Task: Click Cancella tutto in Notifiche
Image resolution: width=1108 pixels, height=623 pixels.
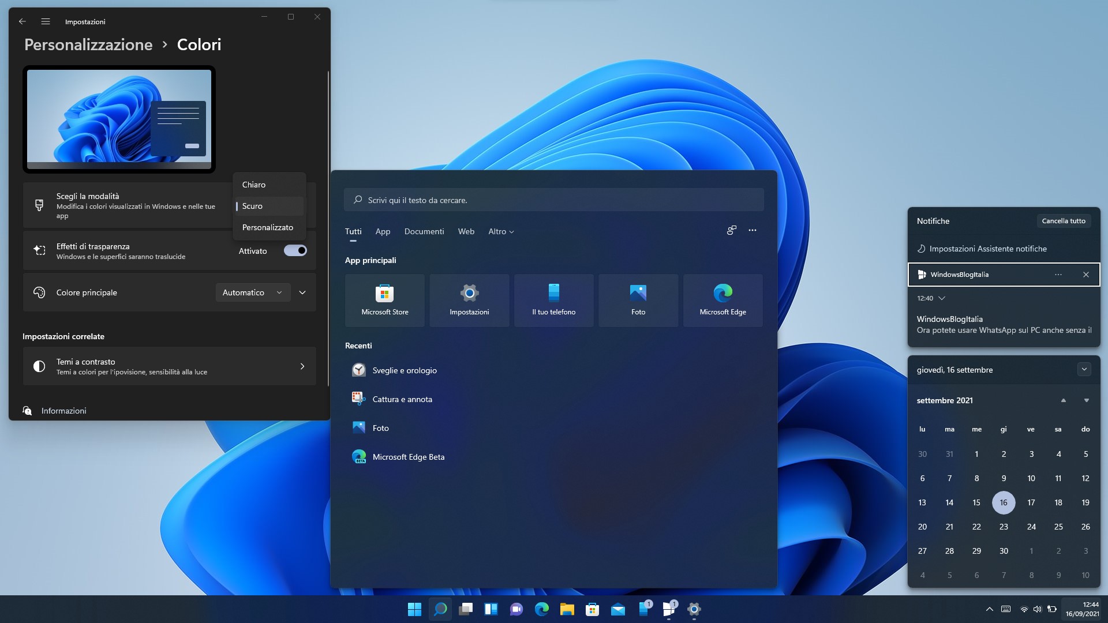Action: click(1064, 221)
